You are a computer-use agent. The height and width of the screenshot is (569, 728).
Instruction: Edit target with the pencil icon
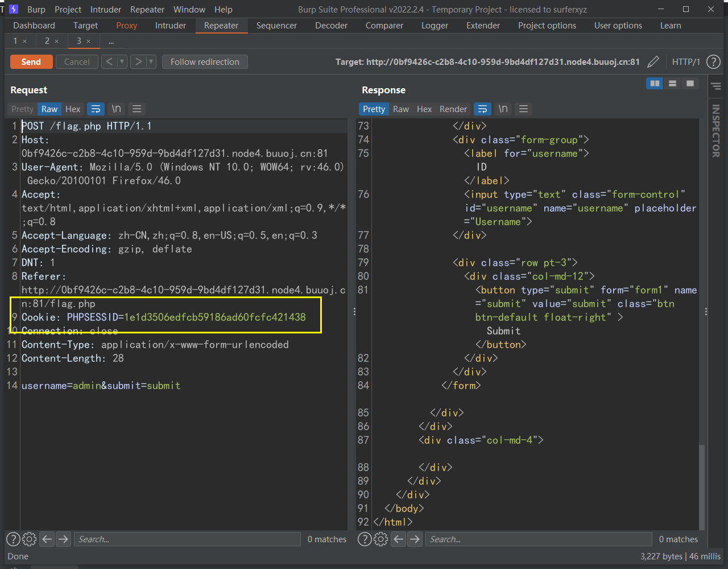click(x=653, y=61)
